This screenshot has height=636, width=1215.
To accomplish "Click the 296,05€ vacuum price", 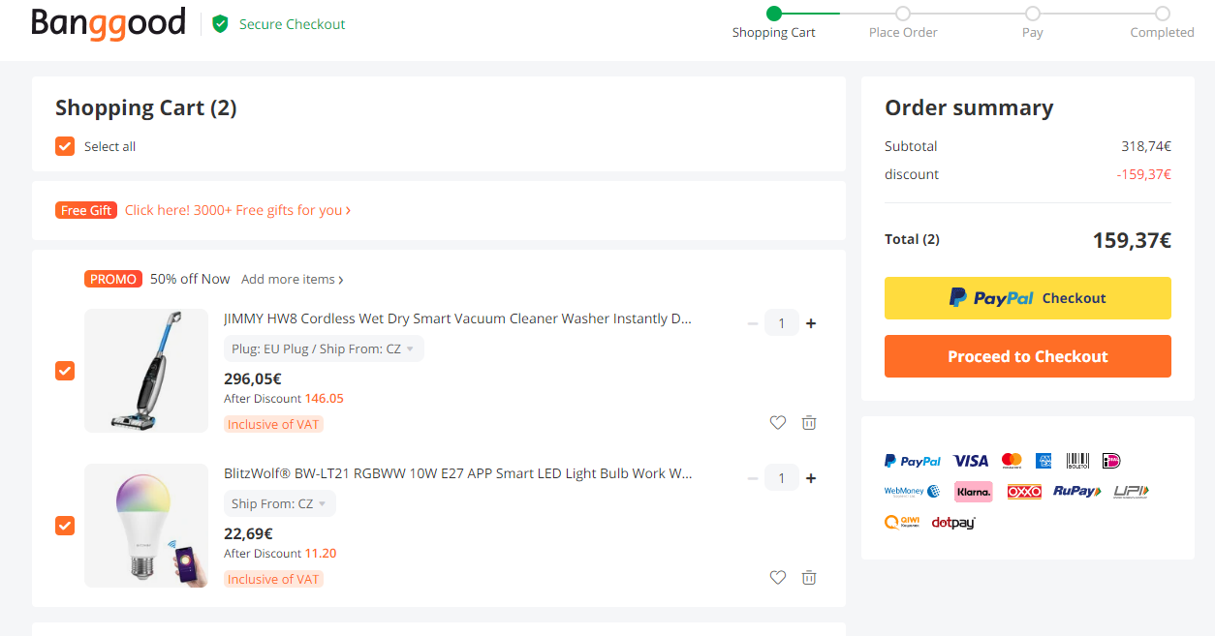I will [x=253, y=379].
